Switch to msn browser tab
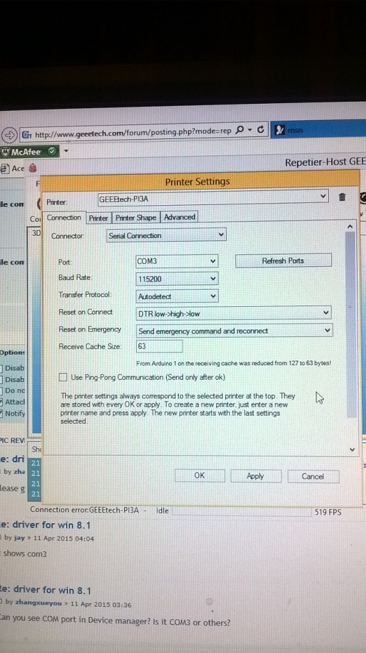 point(318,130)
